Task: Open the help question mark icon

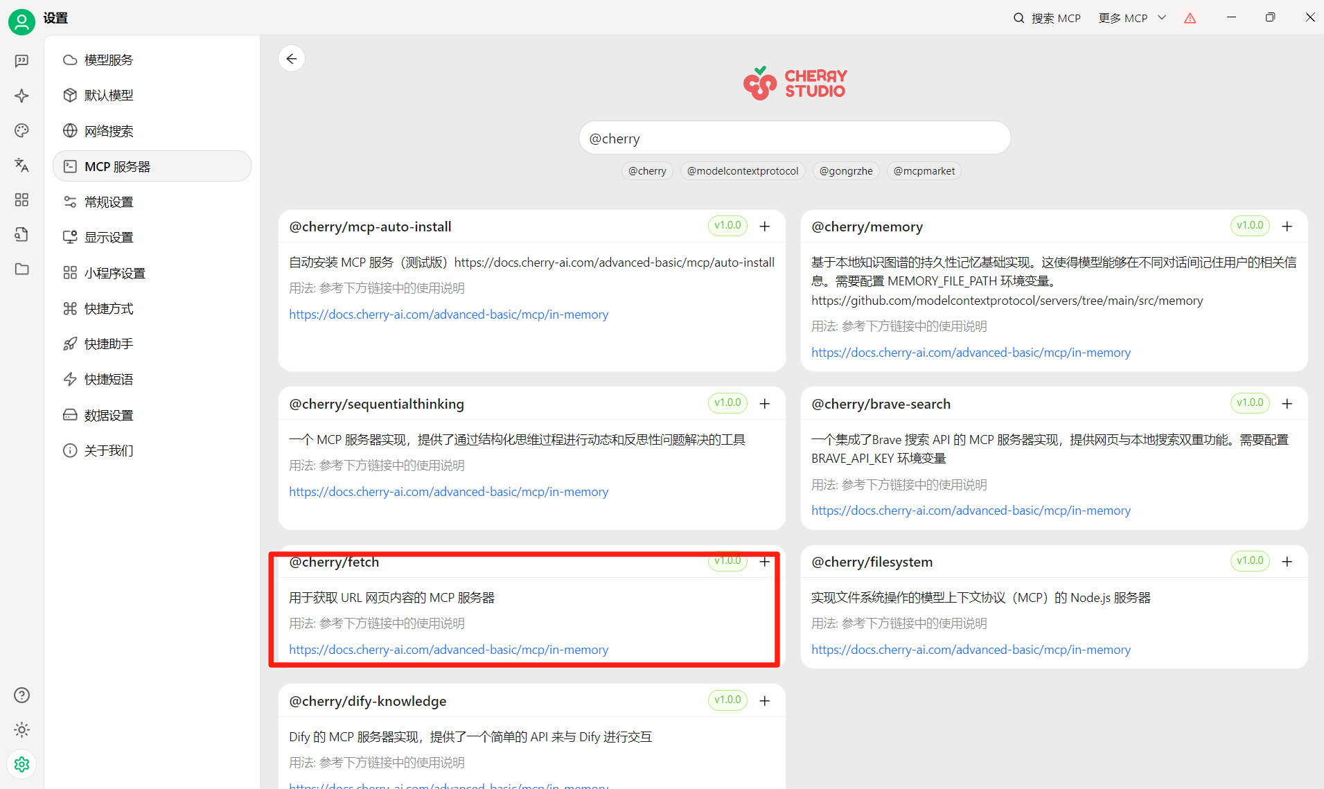Action: [x=21, y=695]
